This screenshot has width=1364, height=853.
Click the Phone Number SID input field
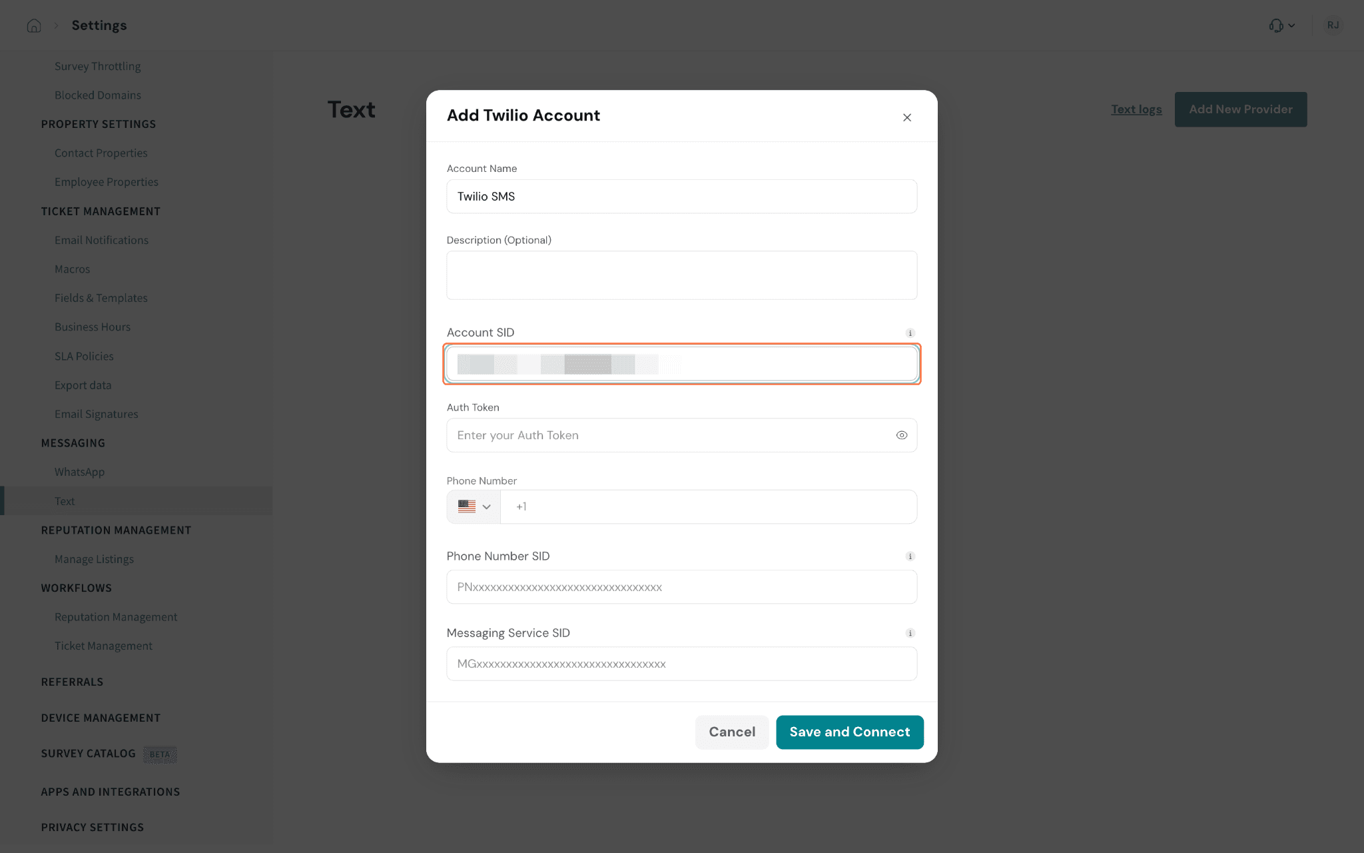[x=681, y=587]
